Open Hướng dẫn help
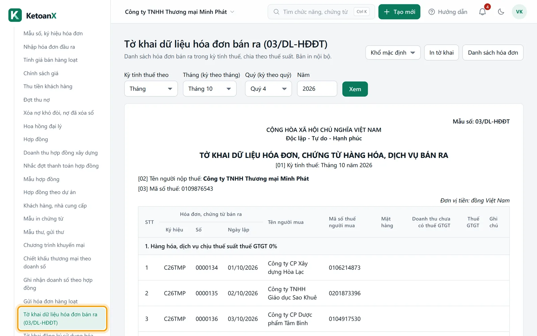 tap(448, 12)
